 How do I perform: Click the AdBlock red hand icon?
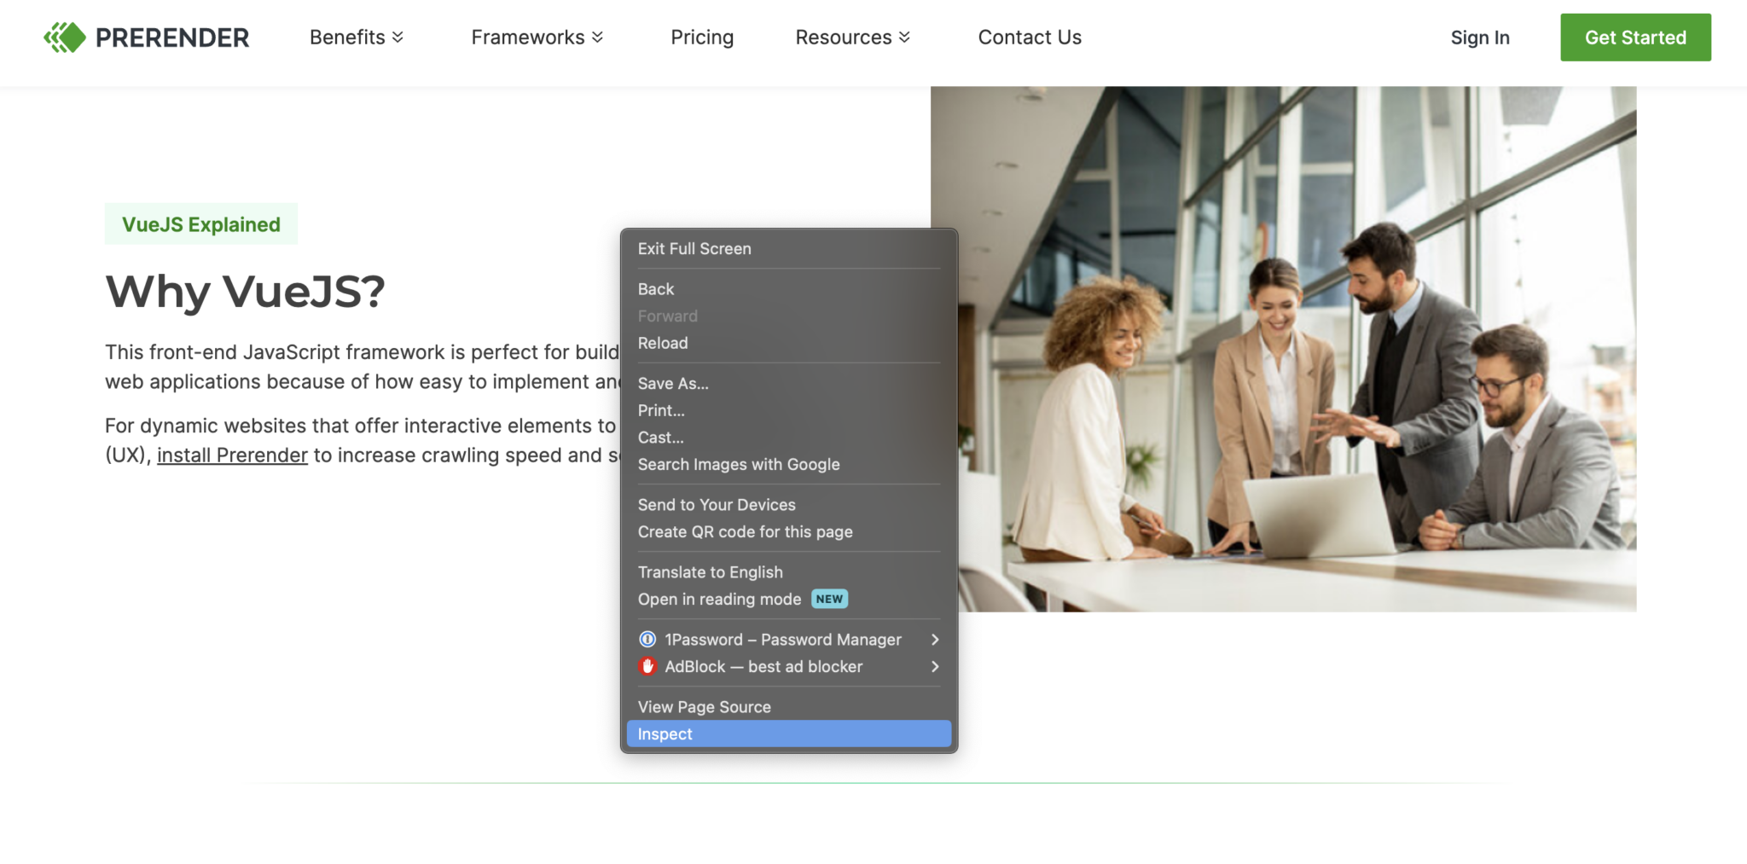click(647, 666)
